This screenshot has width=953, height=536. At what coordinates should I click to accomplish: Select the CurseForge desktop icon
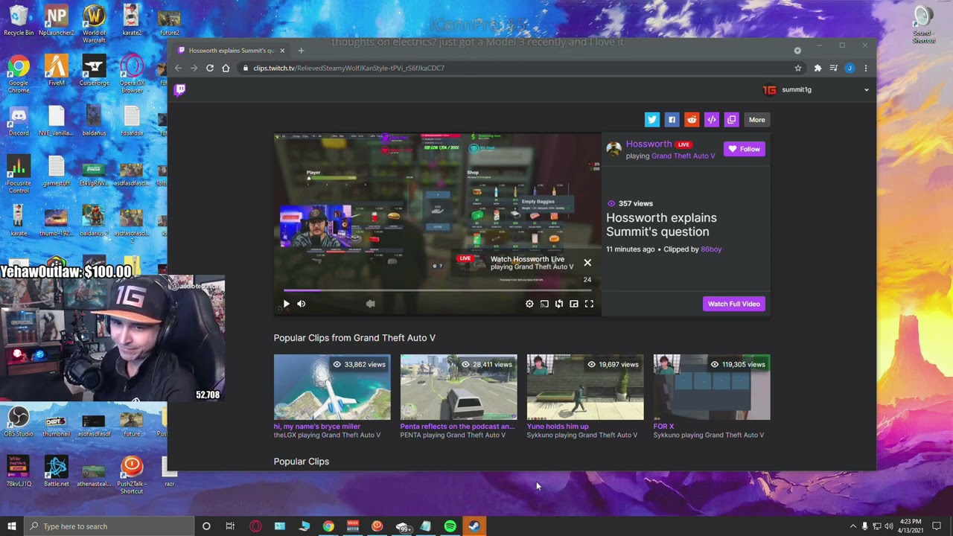94,71
